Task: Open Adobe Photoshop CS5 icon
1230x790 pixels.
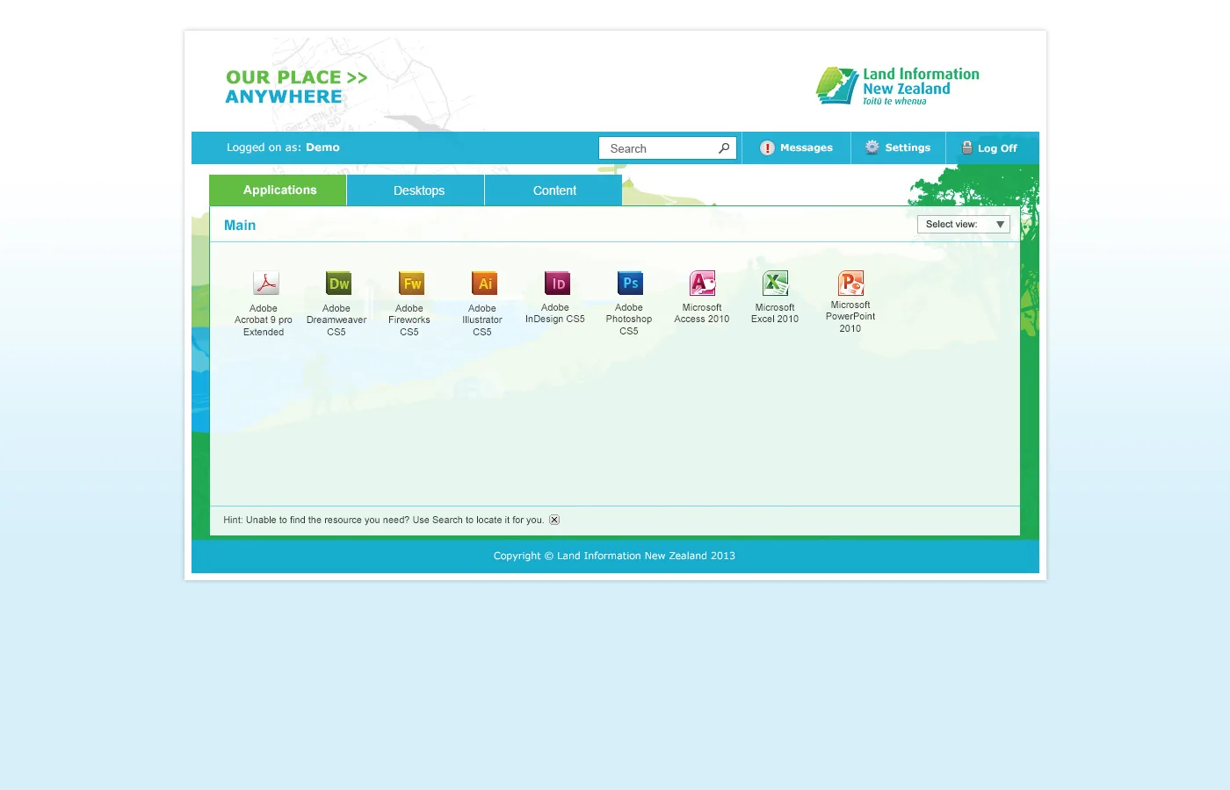Action: (x=630, y=283)
